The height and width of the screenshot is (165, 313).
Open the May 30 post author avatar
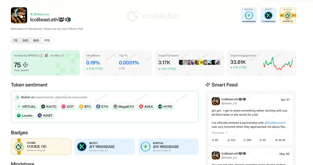216,155
